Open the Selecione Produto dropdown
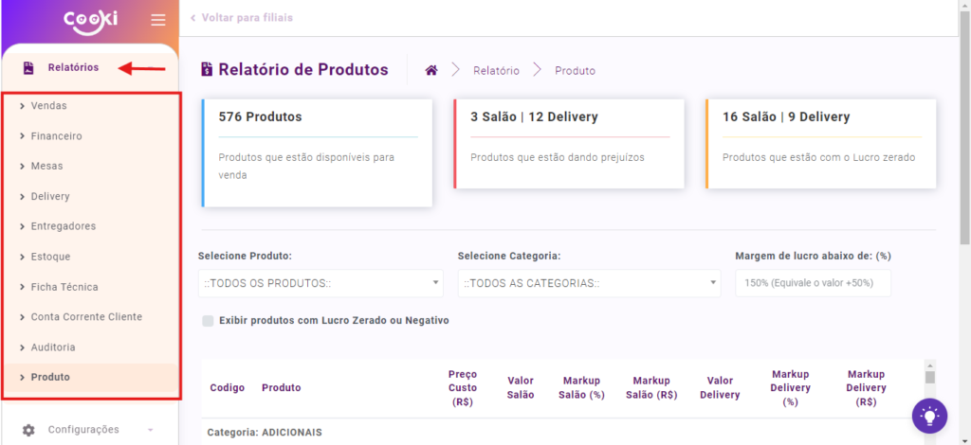The image size is (971, 445). pos(321,283)
